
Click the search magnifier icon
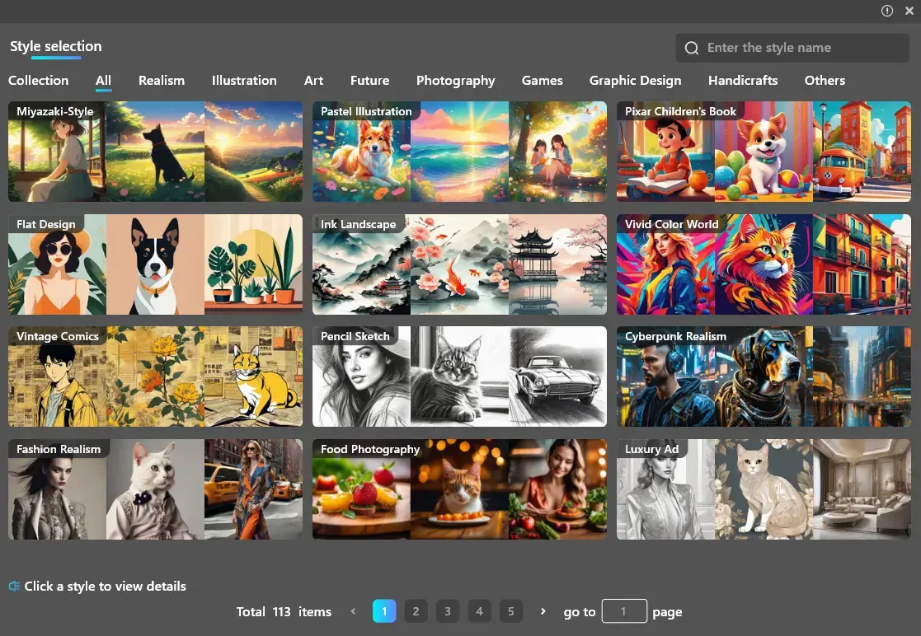(692, 48)
